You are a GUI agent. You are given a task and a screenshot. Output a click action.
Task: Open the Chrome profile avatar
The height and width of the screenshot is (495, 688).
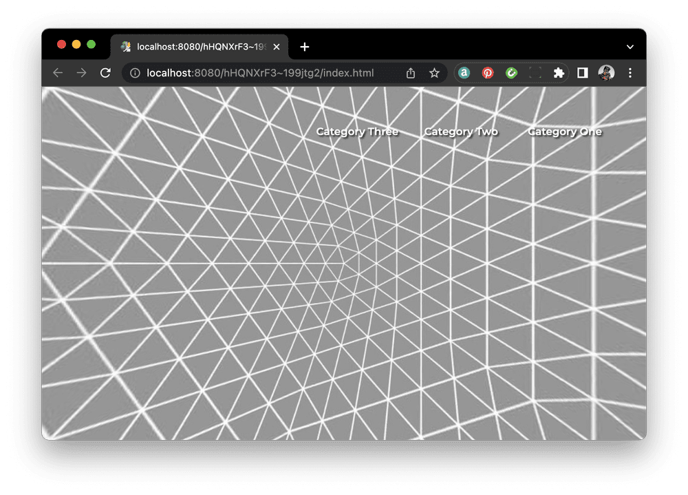click(606, 73)
